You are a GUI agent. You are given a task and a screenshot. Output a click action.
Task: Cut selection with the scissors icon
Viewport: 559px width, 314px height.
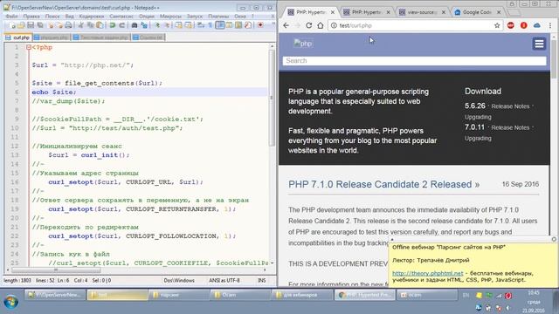[x=81, y=25]
